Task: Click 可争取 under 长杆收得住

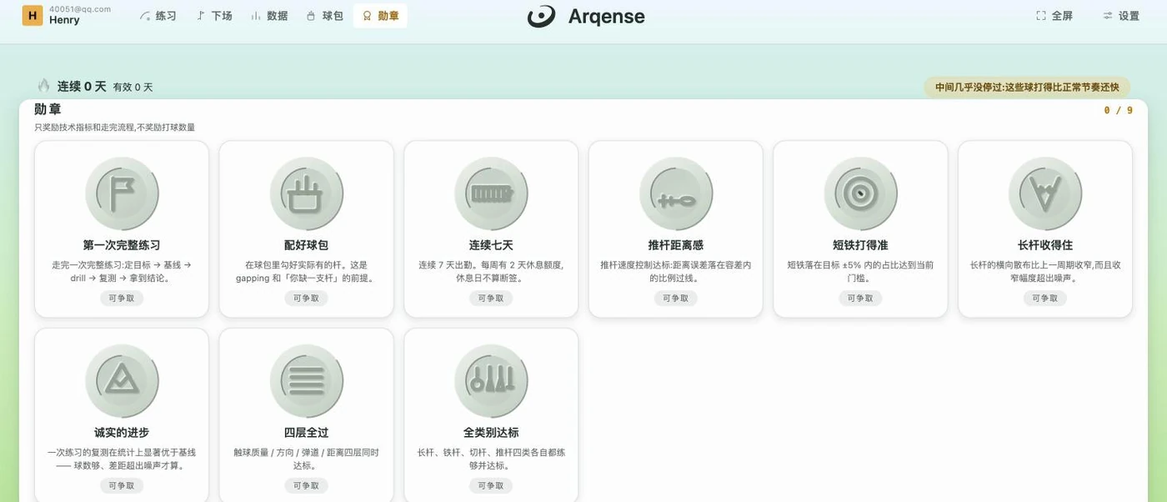Action: pyautogui.click(x=1045, y=299)
